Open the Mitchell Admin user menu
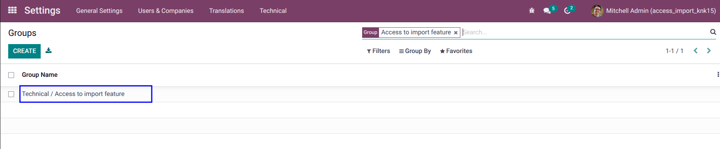 tap(654, 11)
